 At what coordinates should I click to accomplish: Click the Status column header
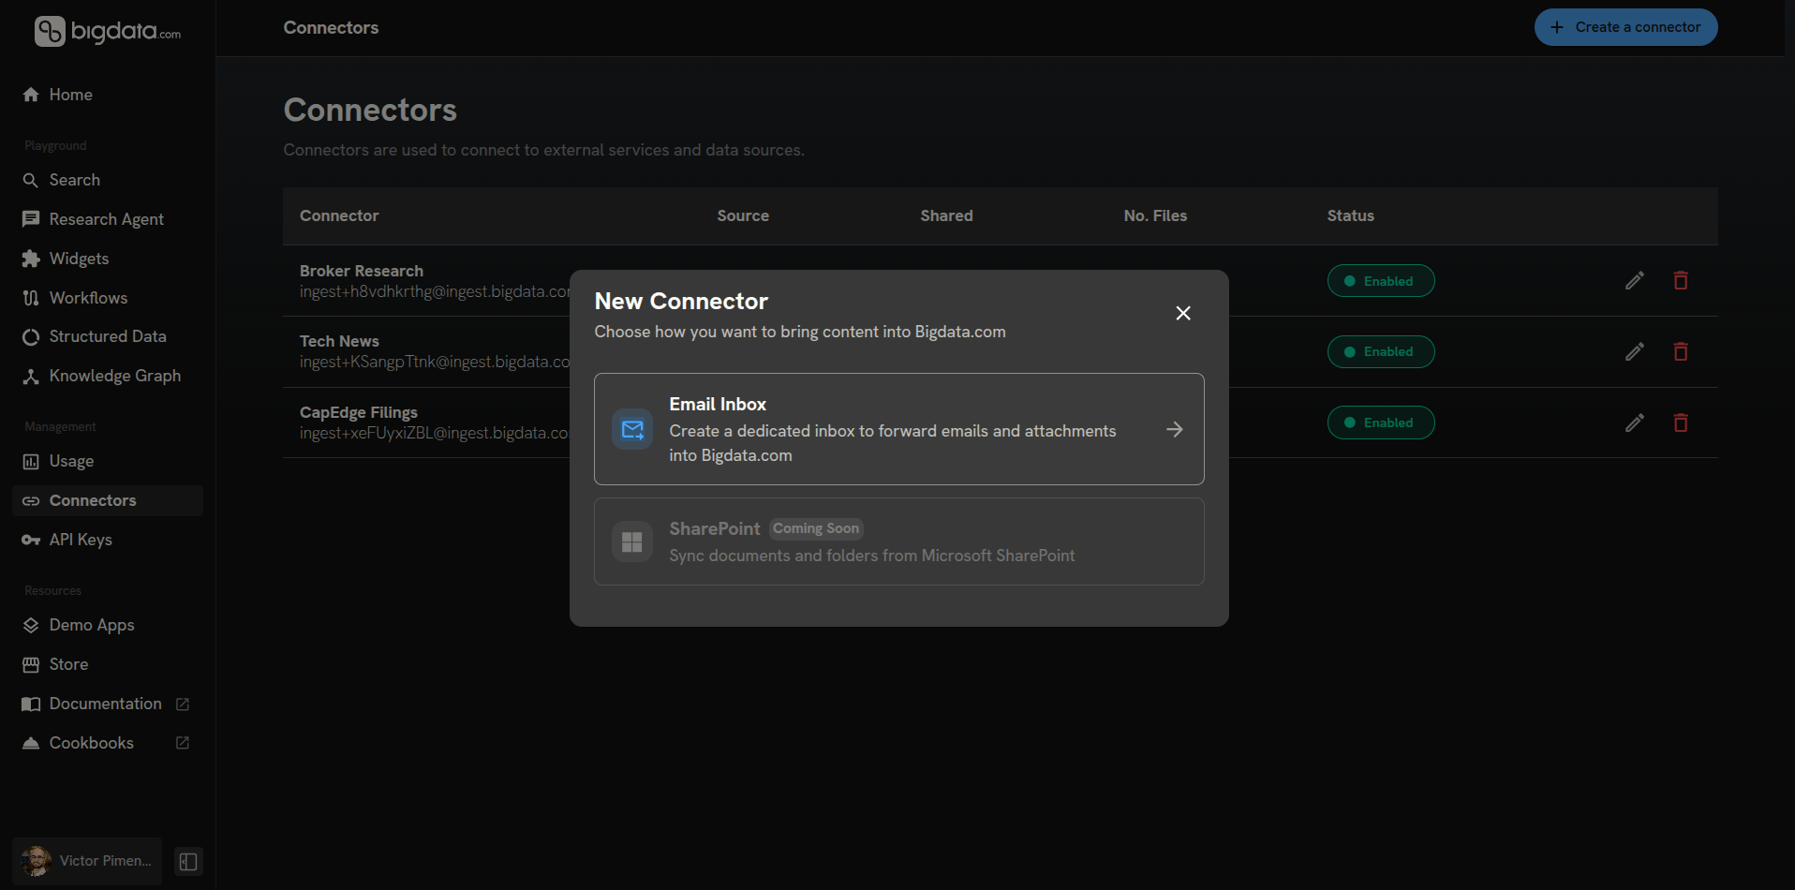pyautogui.click(x=1350, y=215)
